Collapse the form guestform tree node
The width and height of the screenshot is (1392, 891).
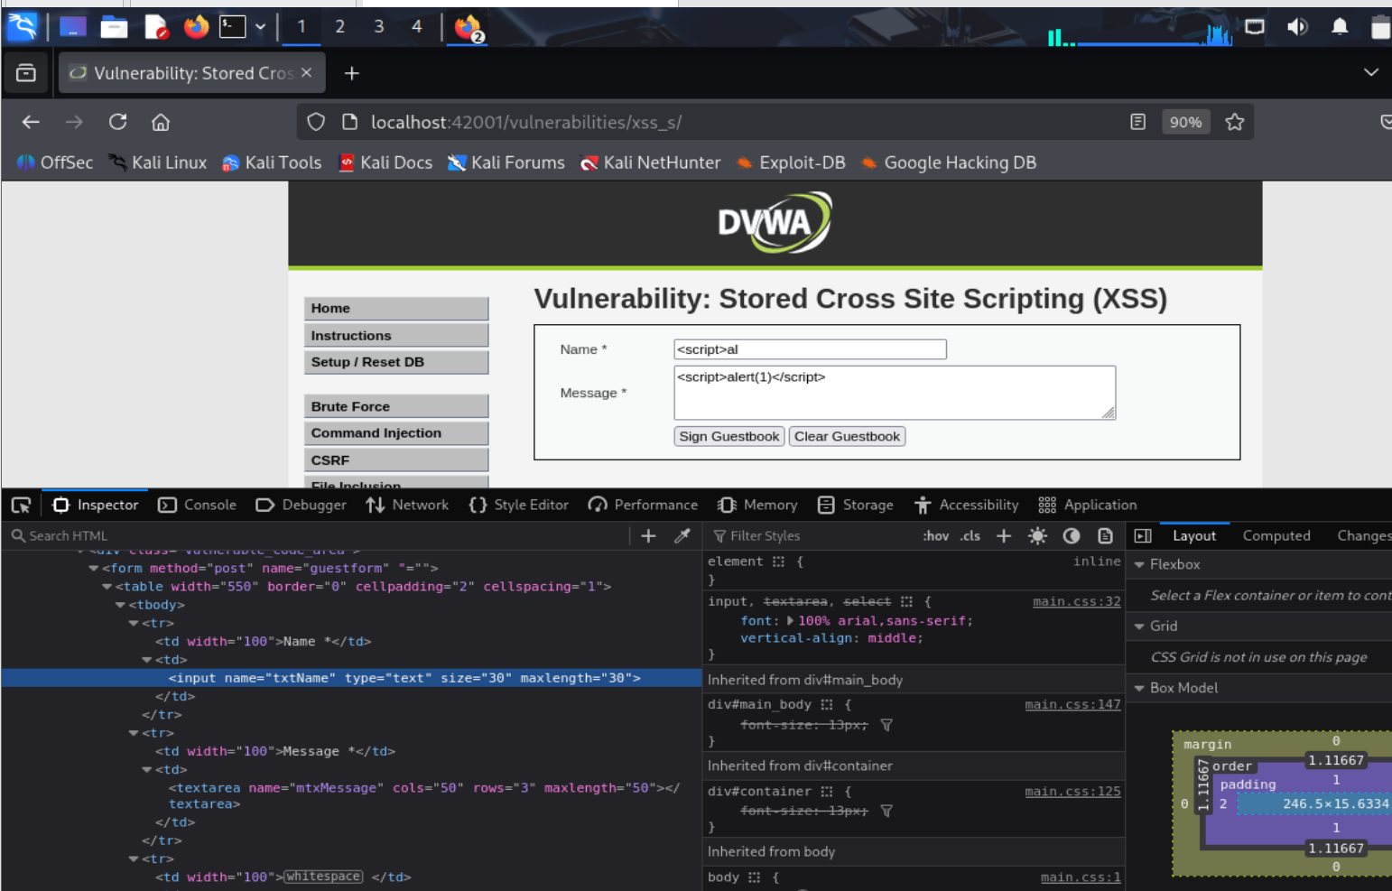[x=94, y=569]
